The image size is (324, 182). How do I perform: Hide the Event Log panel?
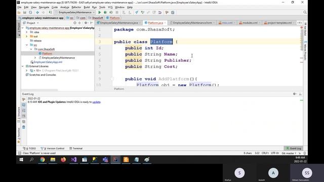300,94
